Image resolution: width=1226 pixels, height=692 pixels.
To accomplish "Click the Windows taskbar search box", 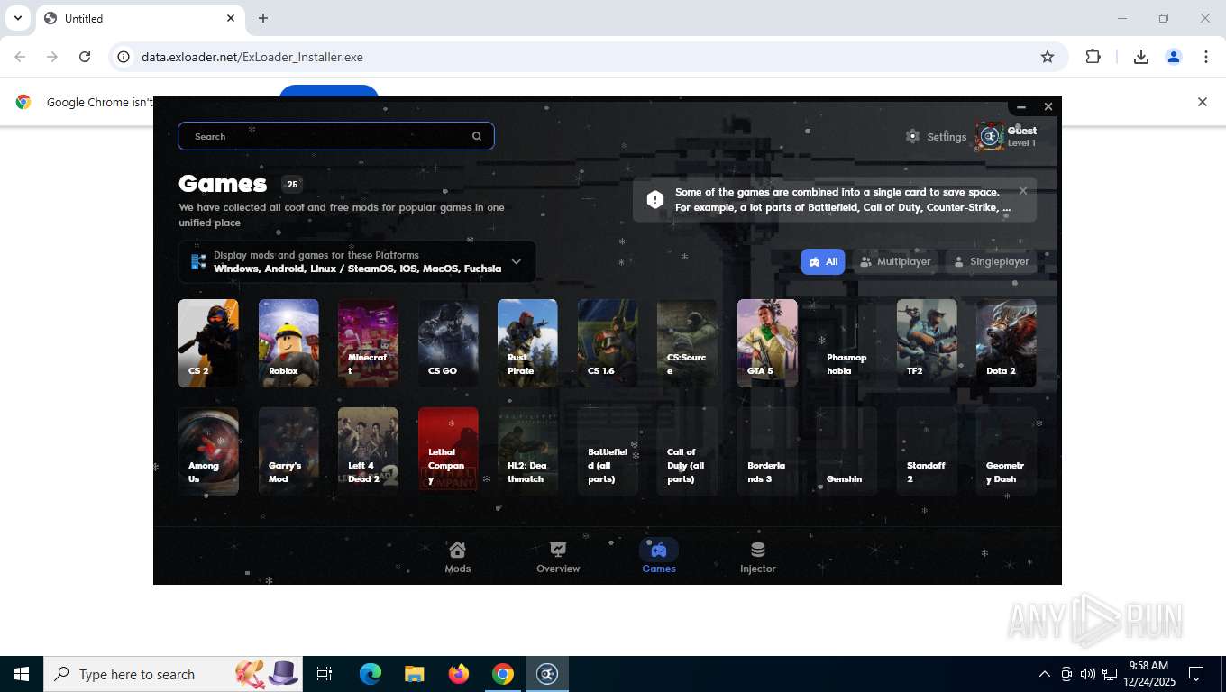I will [173, 674].
